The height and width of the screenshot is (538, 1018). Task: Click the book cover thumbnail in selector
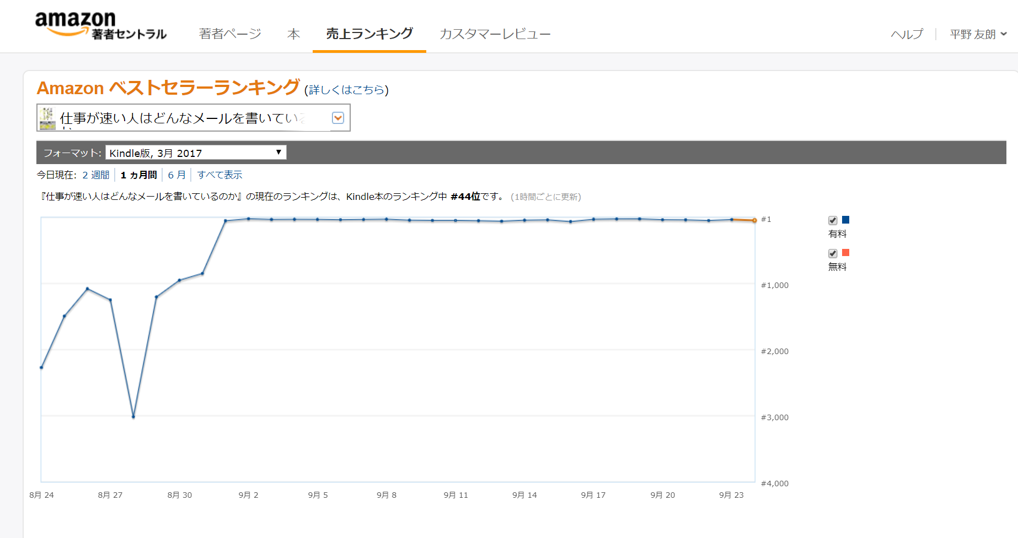click(x=47, y=118)
